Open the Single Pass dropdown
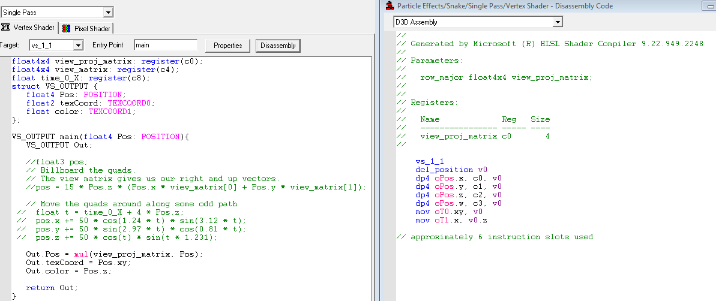This screenshot has width=716, height=301. (107, 12)
